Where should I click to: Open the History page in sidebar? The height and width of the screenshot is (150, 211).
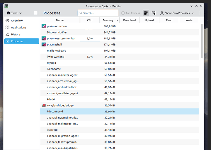[16, 34]
